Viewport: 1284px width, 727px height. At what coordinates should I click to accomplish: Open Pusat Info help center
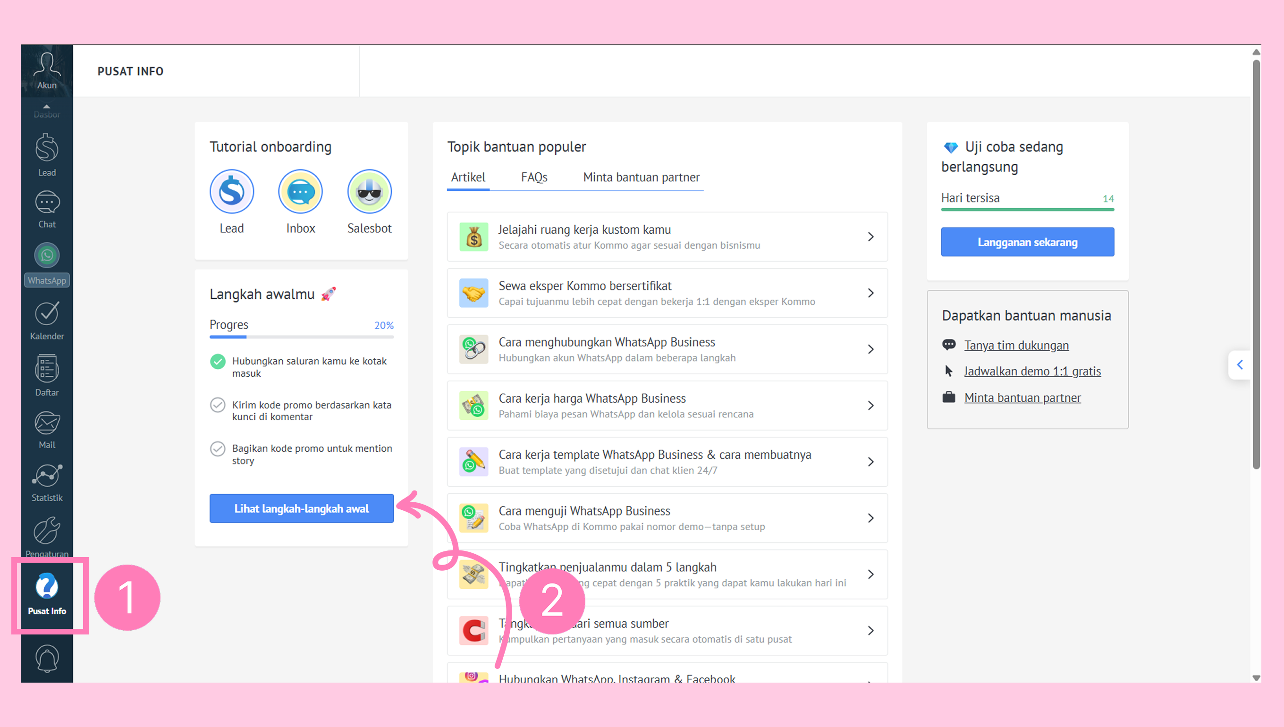coord(47,594)
